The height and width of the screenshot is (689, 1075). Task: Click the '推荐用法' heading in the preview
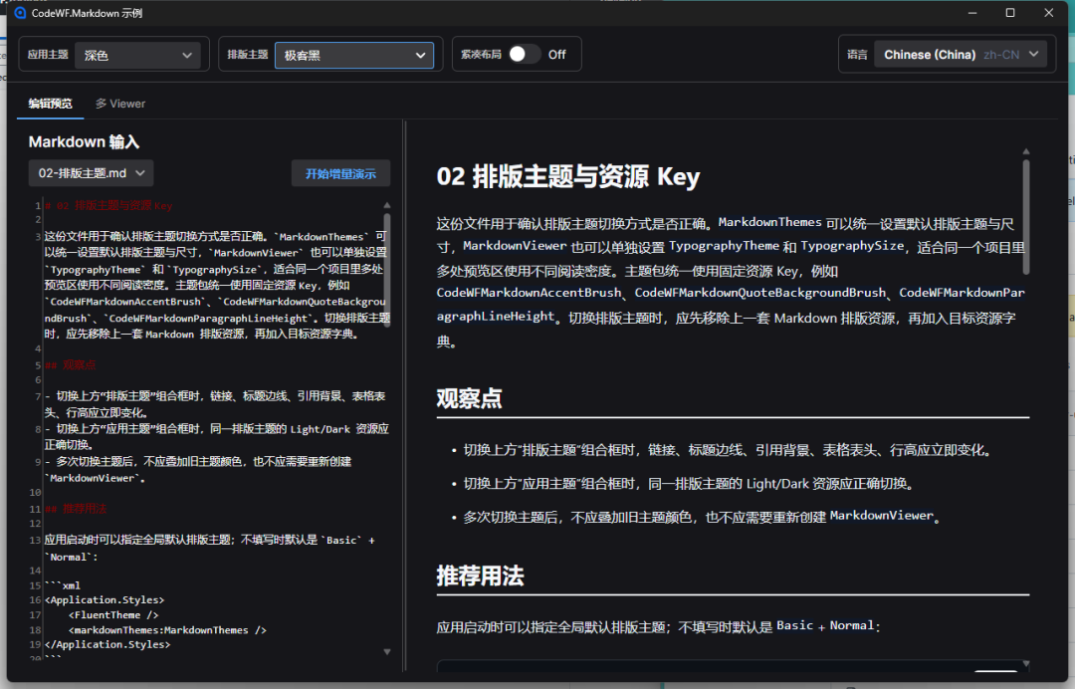pyautogui.click(x=481, y=575)
